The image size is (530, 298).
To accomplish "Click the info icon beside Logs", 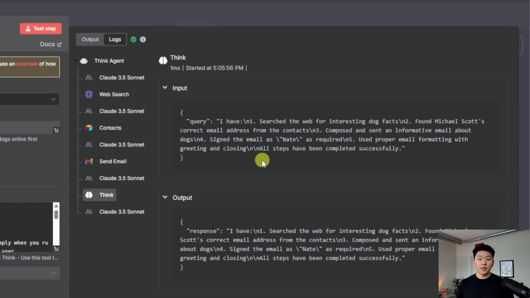I will click(143, 39).
